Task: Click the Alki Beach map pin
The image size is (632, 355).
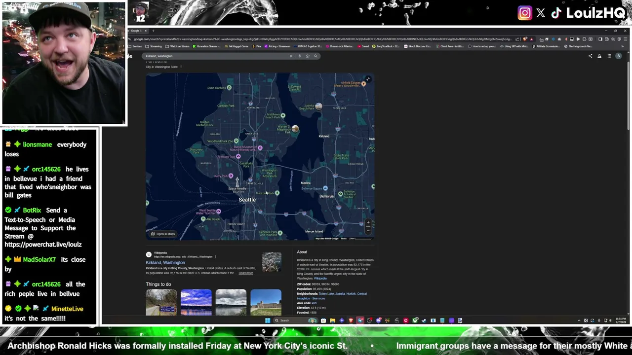Action: (x=203, y=219)
